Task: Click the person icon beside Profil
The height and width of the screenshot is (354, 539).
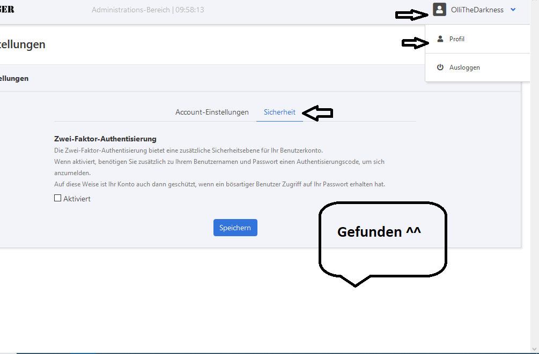Action: click(440, 39)
